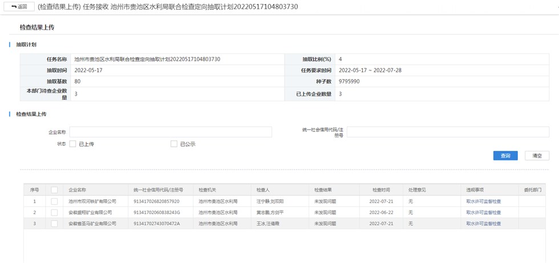Tick the 已上传 status checkbox
Image resolution: width=559 pixels, height=263 pixels.
(x=73, y=144)
